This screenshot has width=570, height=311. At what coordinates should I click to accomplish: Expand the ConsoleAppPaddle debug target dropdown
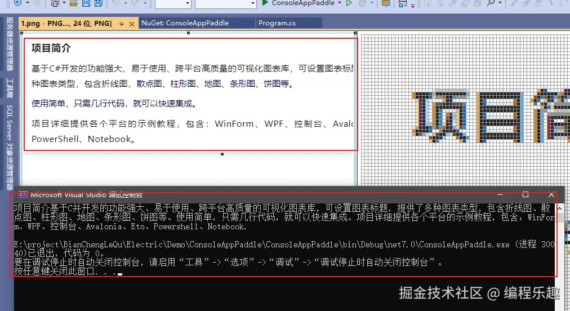point(340,3)
